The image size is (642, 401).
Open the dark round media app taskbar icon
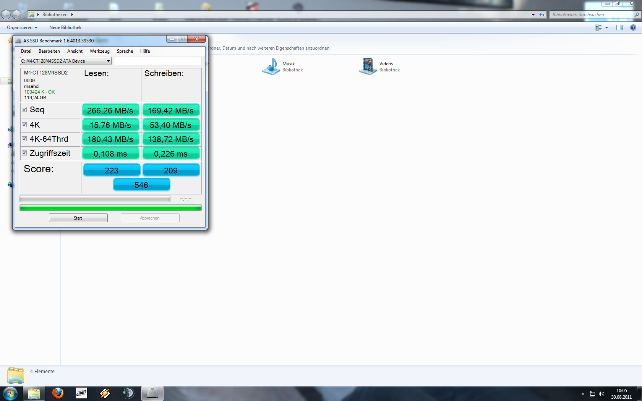pos(128,393)
